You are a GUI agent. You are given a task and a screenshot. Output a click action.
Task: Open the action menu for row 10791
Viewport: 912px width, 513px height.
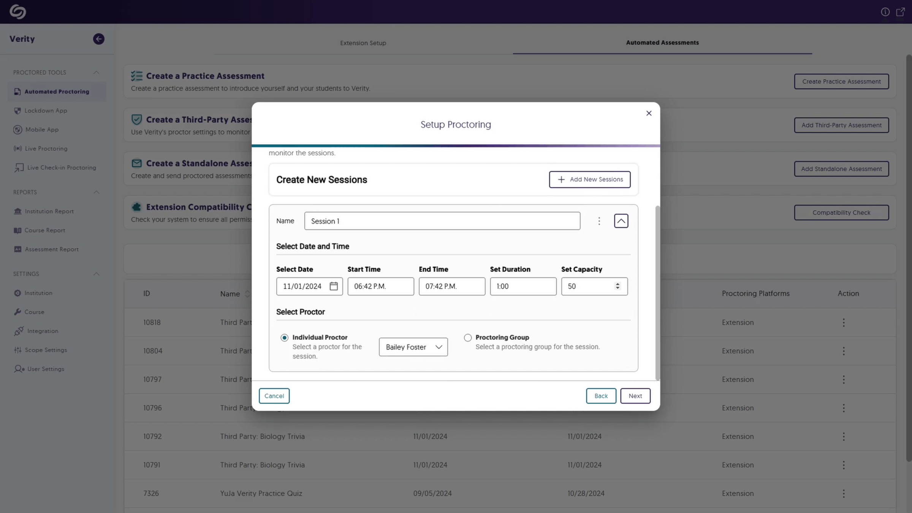click(844, 465)
